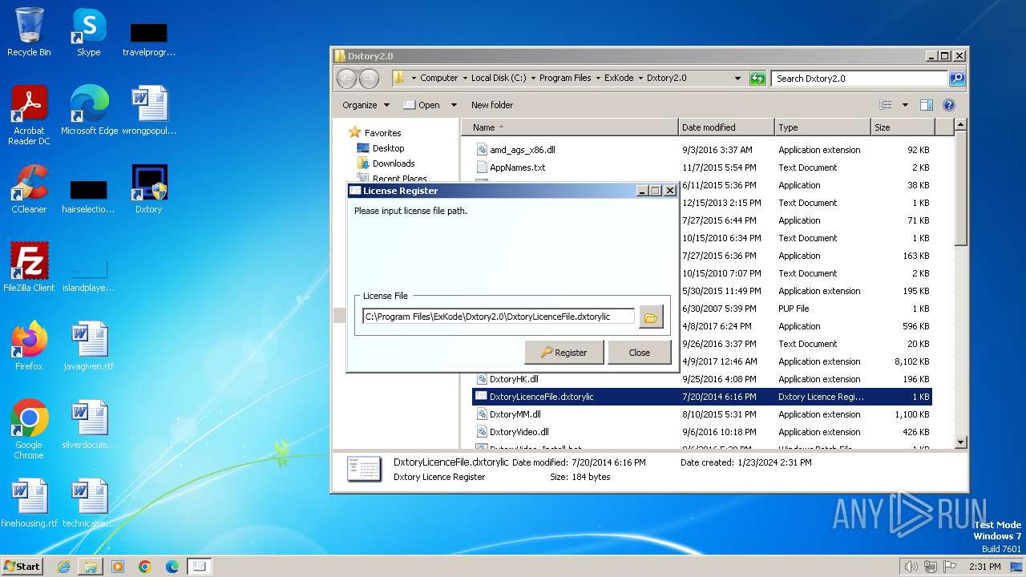
Task: Click the browse folder icon beside License File
Action: tap(651, 317)
